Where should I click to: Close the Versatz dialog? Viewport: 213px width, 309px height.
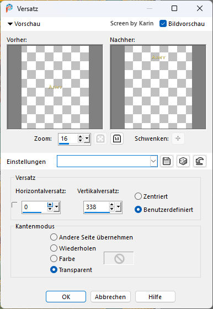click(x=200, y=8)
